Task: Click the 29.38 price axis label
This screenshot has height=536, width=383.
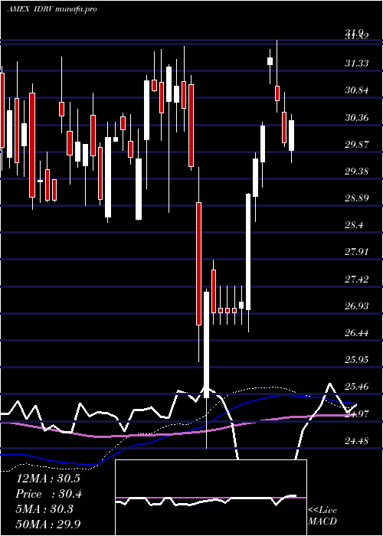Action: pos(357,171)
